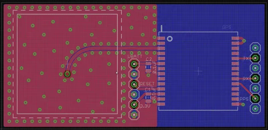The height and width of the screenshot is (130, 268).
Task: Select the 0.1uF value beside C1
Action: 154,94
